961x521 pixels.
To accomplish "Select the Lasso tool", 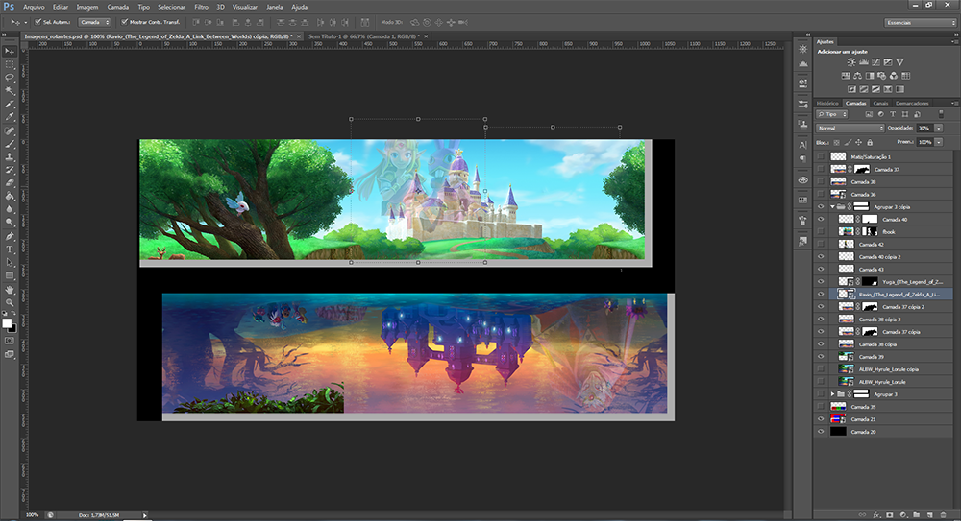I will [x=10, y=78].
